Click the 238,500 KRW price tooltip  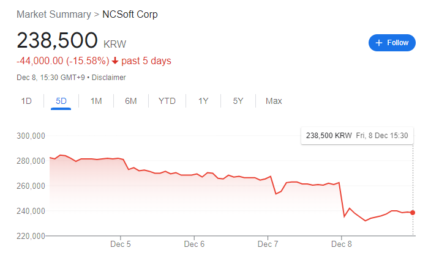click(x=357, y=136)
